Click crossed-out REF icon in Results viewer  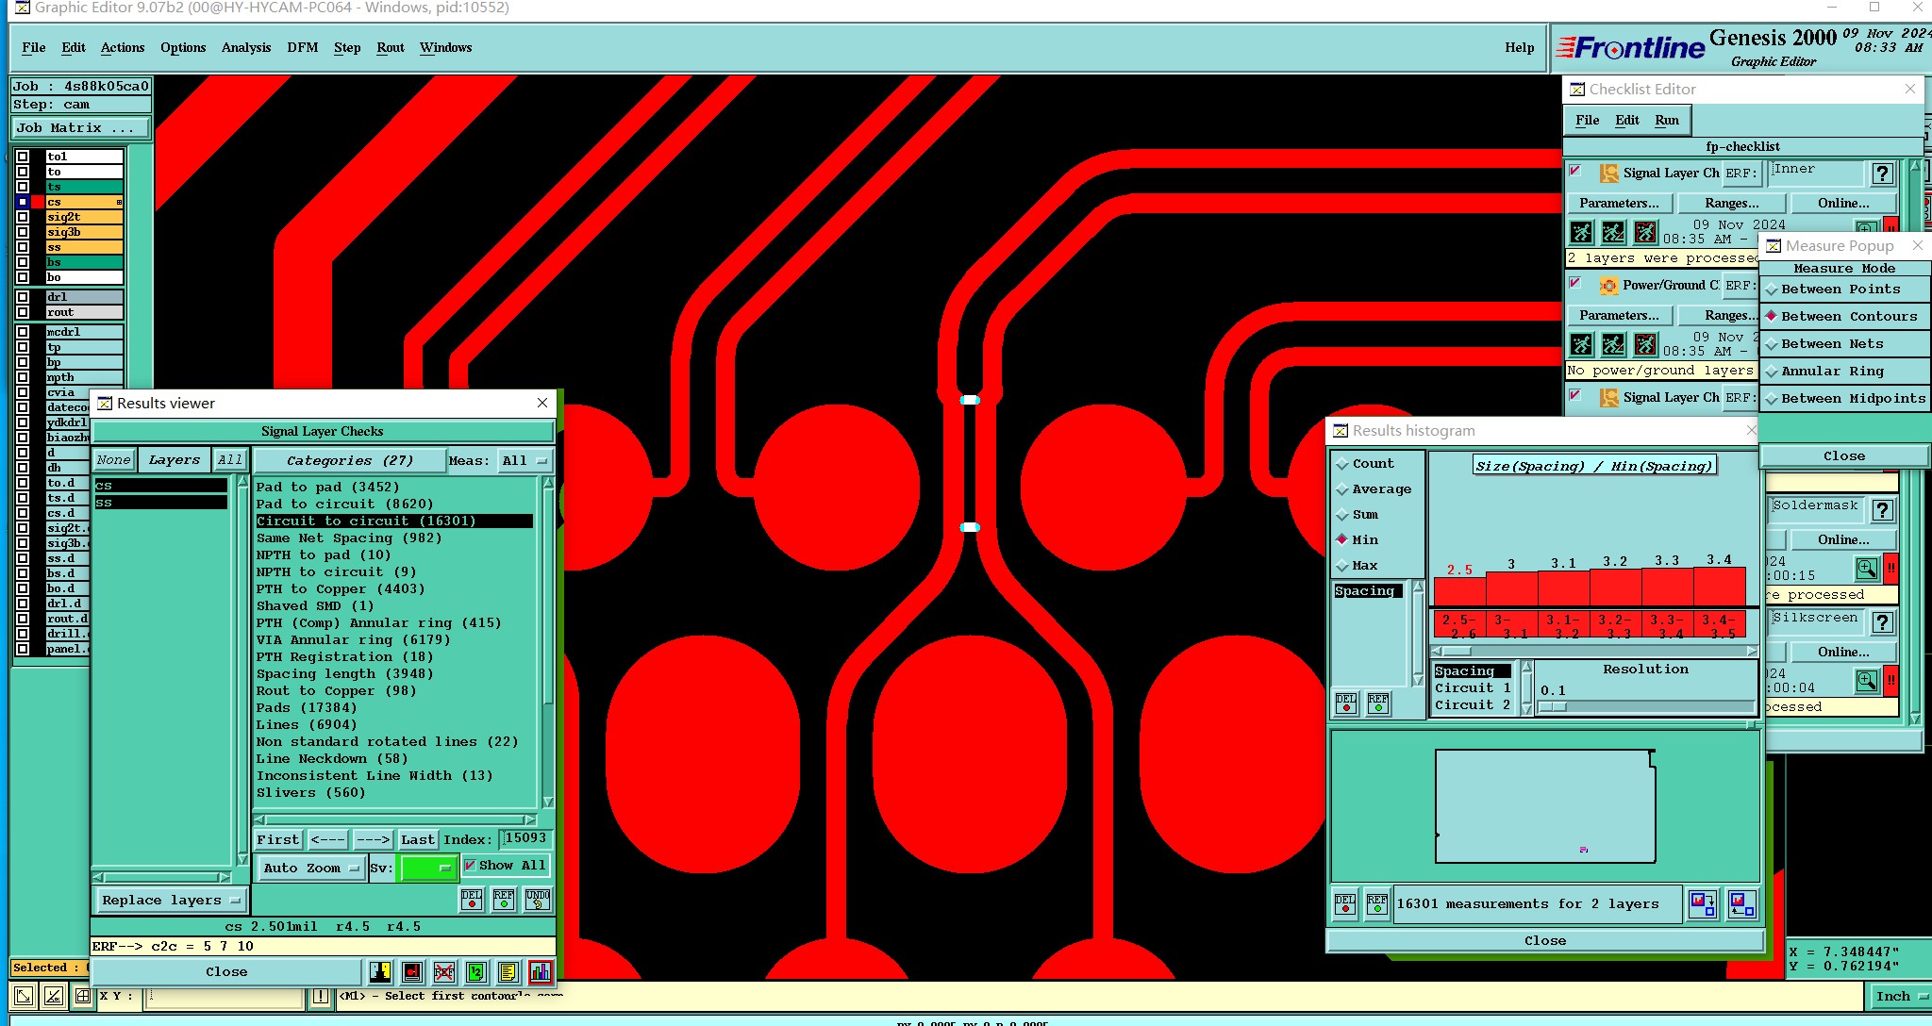(x=444, y=971)
